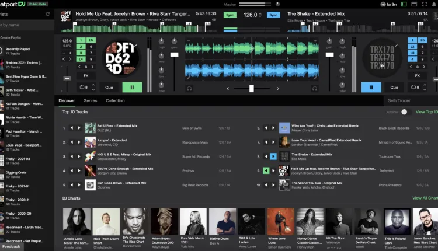The image size is (438, 251).
Task: Click the crossfader handle
Action: click(252, 89)
